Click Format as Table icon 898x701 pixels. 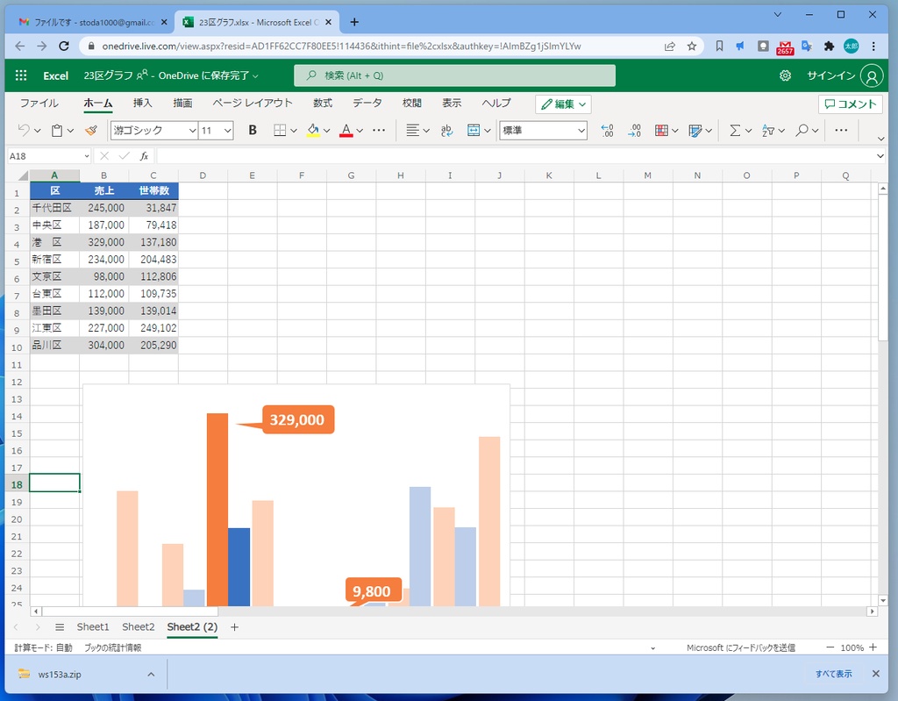(x=695, y=130)
